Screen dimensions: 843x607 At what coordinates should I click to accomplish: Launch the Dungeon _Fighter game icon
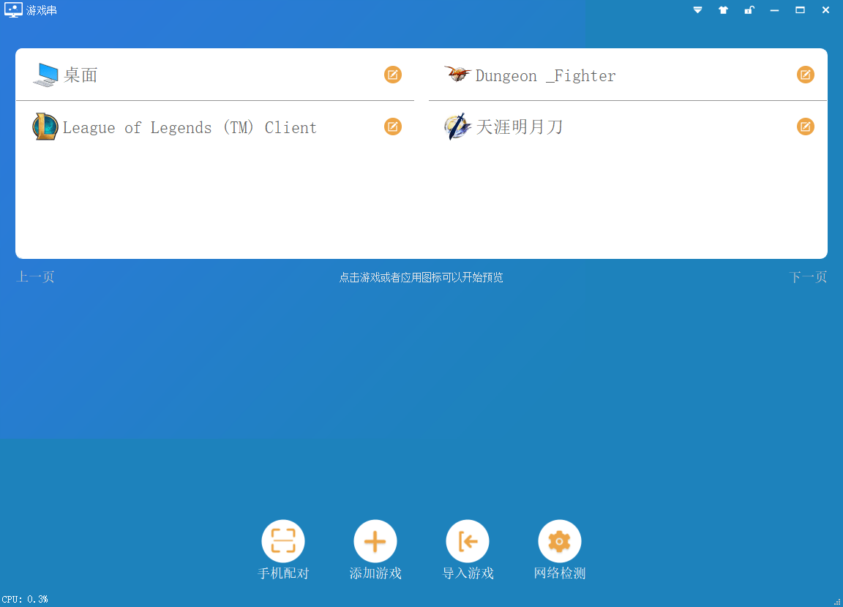pyautogui.click(x=457, y=74)
